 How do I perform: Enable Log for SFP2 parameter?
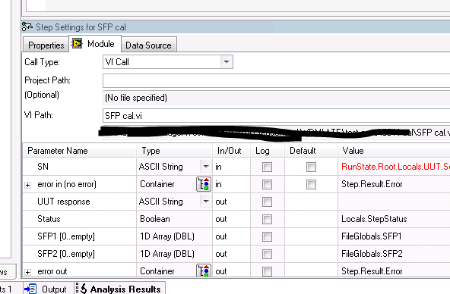click(267, 254)
